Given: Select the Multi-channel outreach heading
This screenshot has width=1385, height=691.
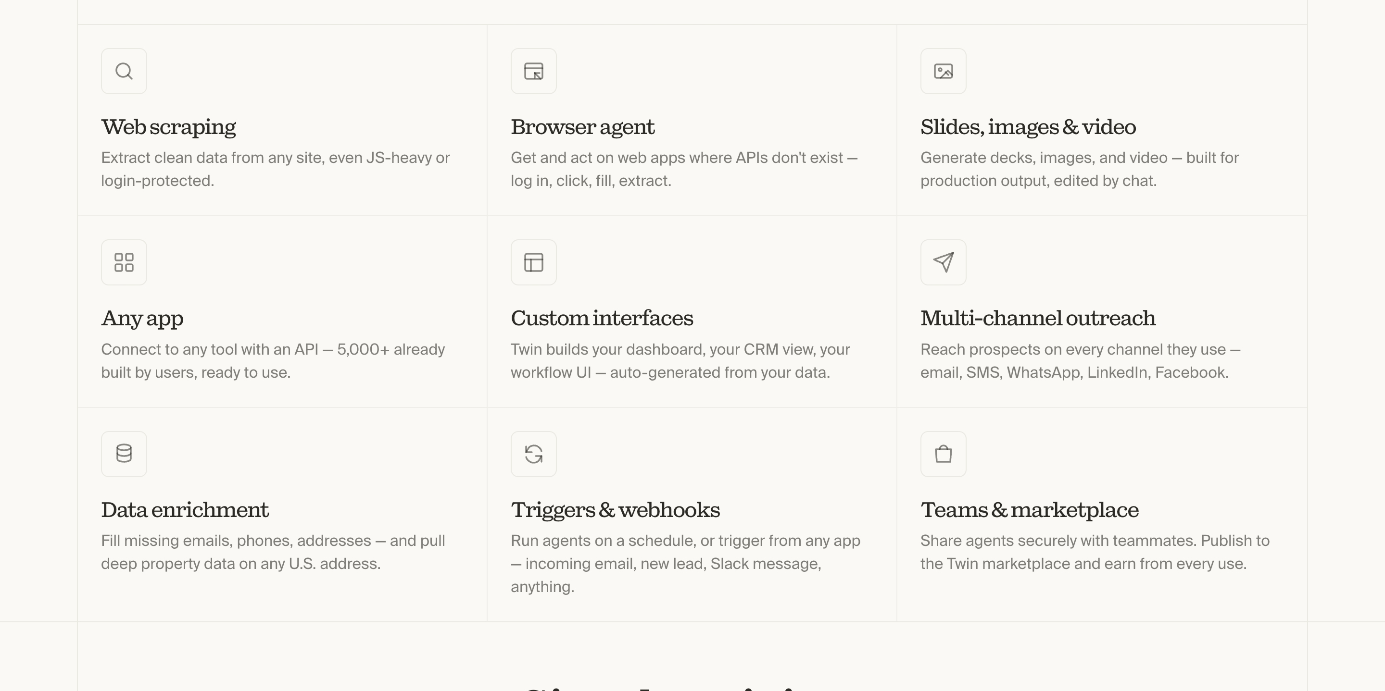Looking at the screenshot, I should tap(1038, 318).
